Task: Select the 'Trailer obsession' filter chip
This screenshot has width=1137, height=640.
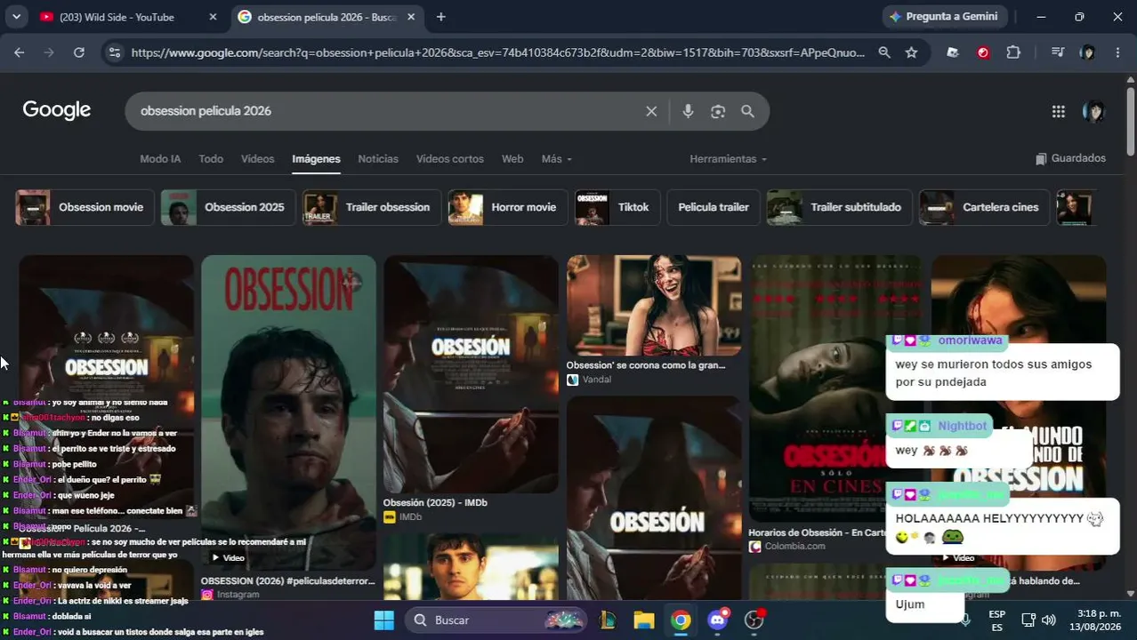Action: [371, 207]
